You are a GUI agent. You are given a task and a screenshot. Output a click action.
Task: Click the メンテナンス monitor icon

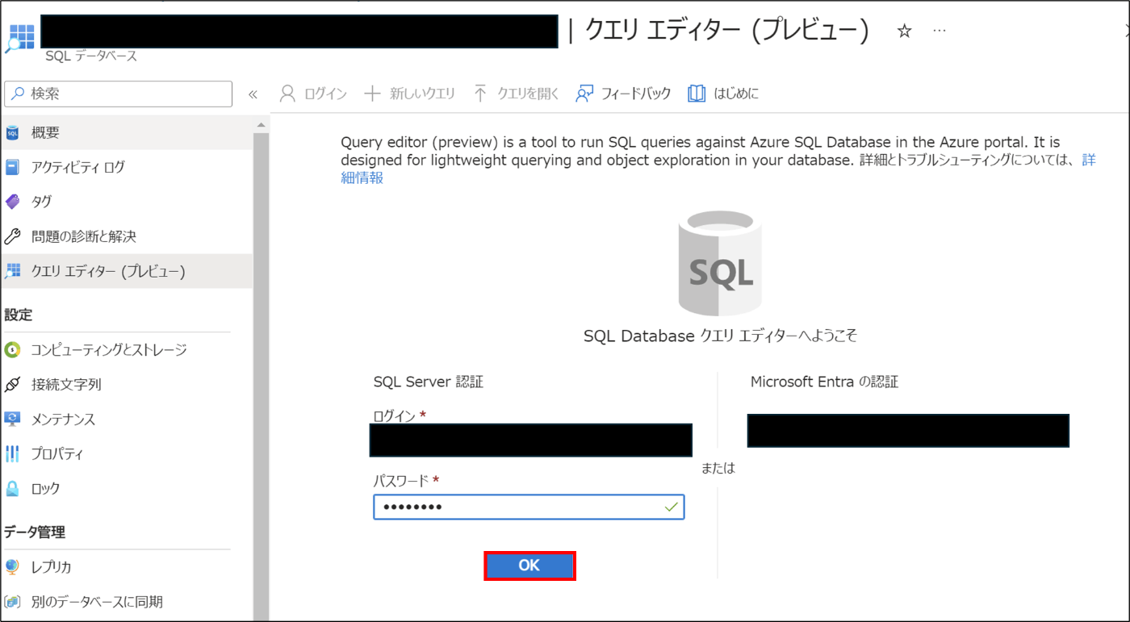coord(12,419)
